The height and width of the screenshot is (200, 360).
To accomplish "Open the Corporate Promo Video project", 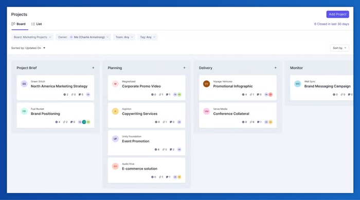I will point(147,88).
